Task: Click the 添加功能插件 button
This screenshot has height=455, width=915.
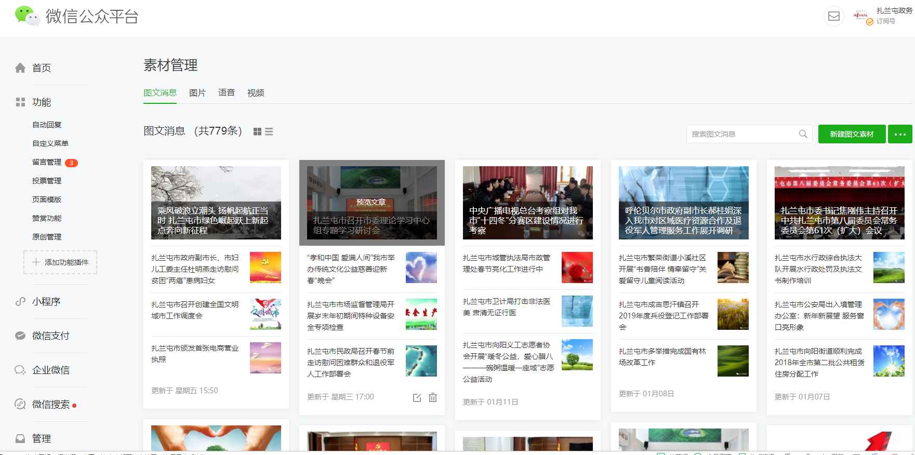Action: (x=60, y=262)
